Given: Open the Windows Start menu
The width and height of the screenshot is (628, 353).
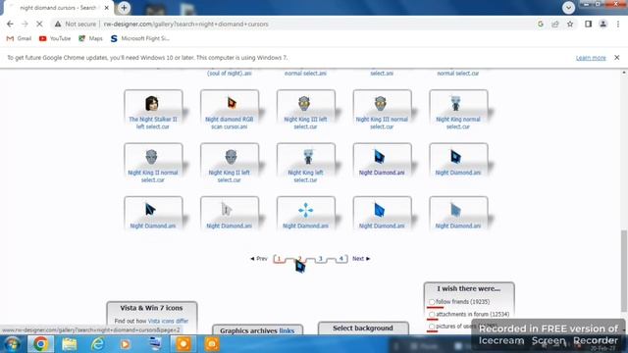Looking at the screenshot, I should (x=12, y=344).
